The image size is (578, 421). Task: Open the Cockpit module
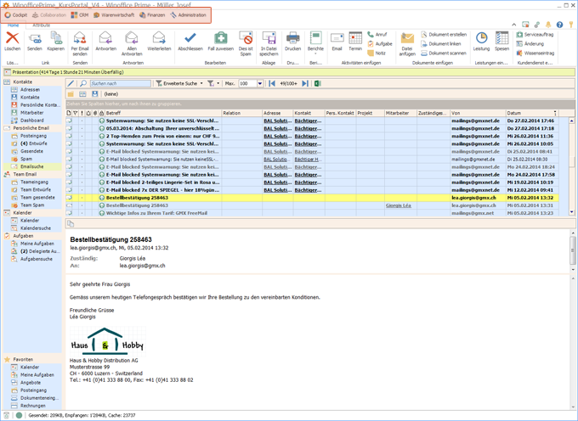click(x=16, y=15)
